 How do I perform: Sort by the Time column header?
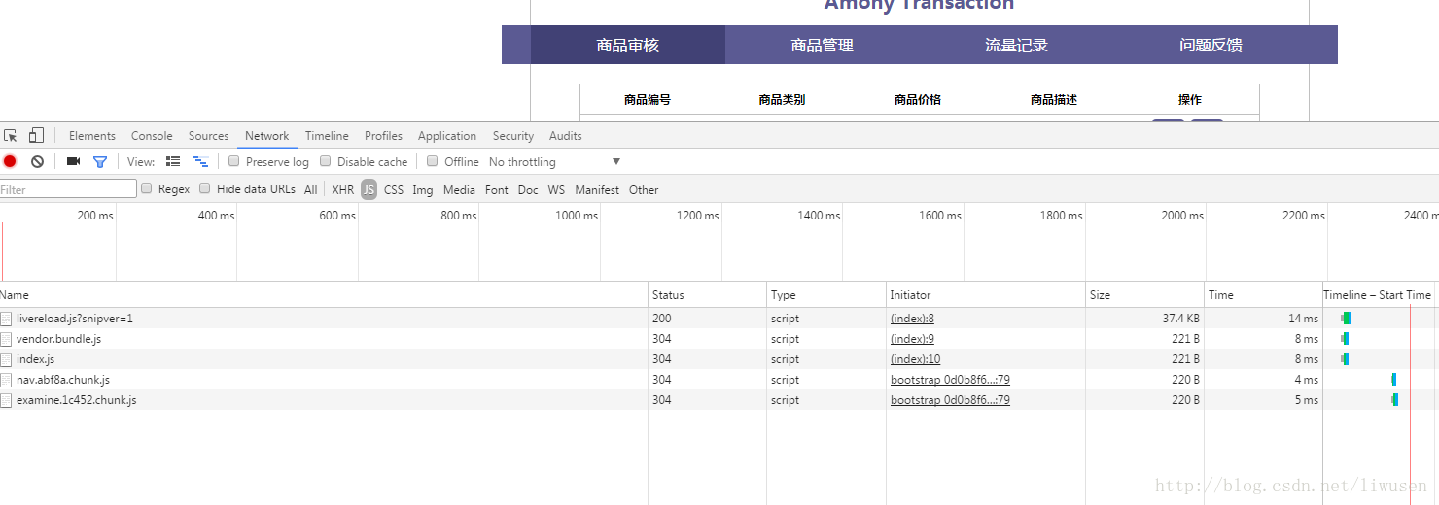[x=1263, y=295]
